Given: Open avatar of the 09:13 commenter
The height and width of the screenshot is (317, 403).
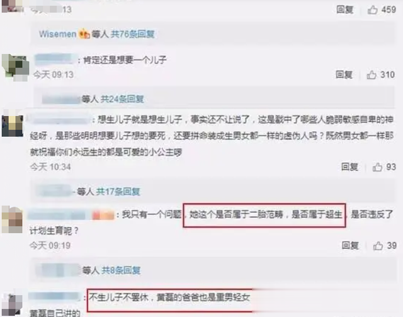Looking at the screenshot, I should pyautogui.click(x=15, y=67).
